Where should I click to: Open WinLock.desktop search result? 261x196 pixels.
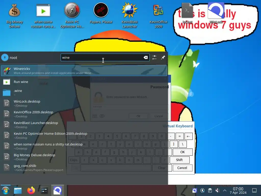tap(84, 103)
